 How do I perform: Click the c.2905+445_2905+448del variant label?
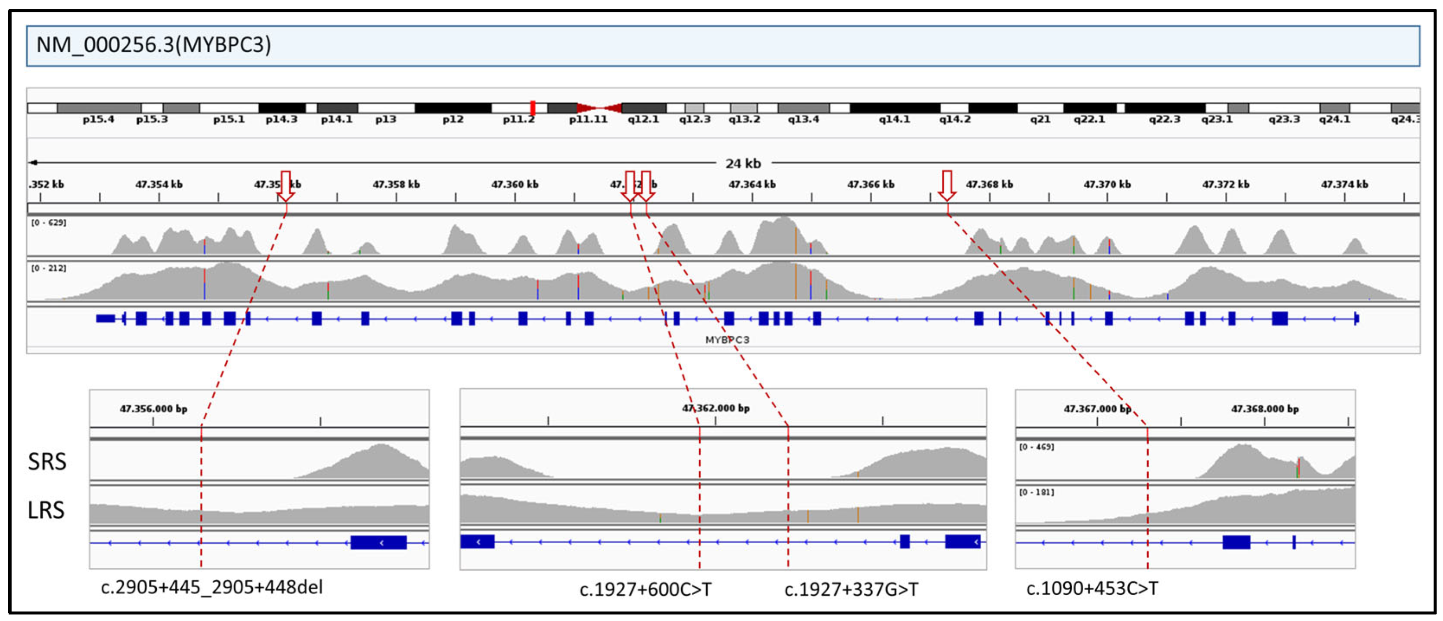(x=212, y=587)
